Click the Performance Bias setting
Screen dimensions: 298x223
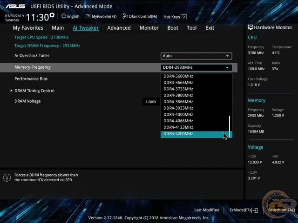[31, 79]
